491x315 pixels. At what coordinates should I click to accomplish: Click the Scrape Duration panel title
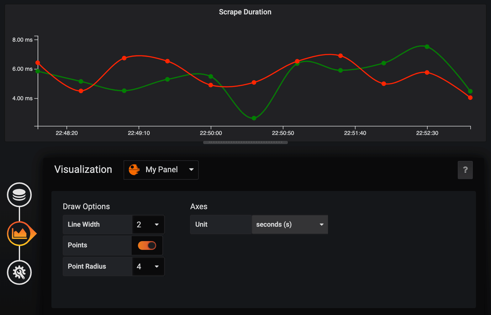click(245, 12)
